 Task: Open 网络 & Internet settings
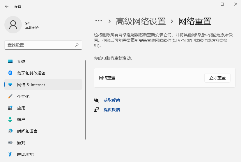tap(43, 84)
